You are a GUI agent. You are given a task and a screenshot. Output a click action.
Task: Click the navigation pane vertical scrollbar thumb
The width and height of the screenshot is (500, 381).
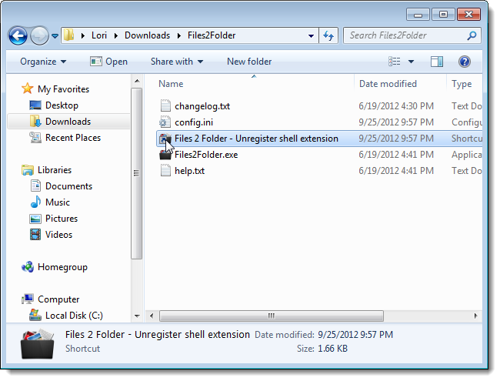coord(137,174)
